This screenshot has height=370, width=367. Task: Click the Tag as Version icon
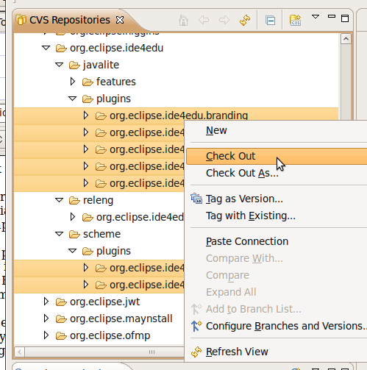(x=196, y=199)
